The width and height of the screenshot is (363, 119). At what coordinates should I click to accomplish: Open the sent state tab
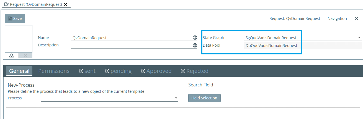point(87,71)
